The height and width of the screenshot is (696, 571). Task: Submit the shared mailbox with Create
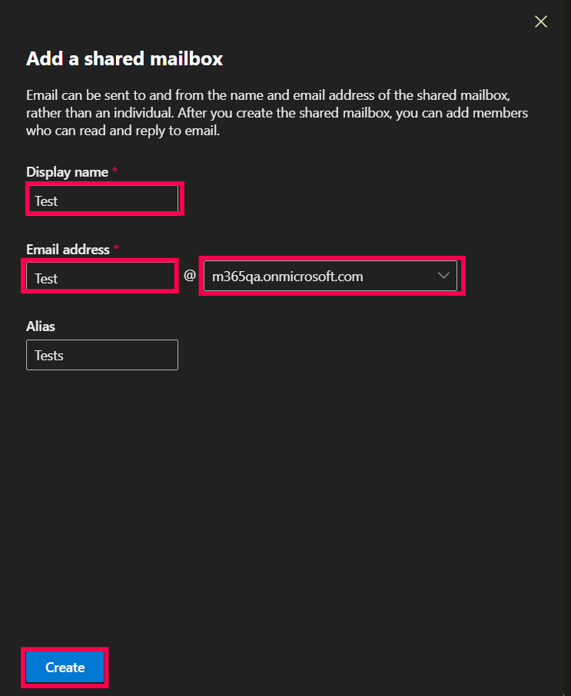point(65,667)
